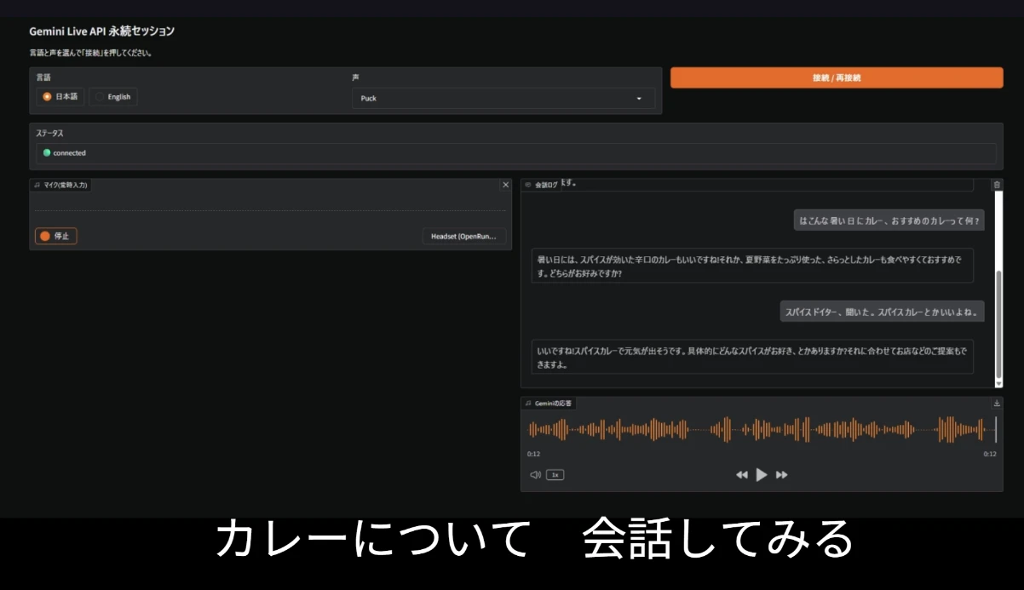The image size is (1024, 590).
Task: Click the connected status field
Action: click(516, 153)
